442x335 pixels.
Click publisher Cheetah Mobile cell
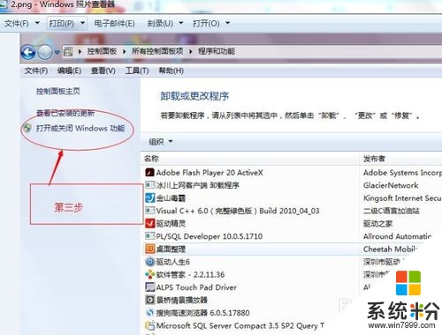tap(391, 249)
